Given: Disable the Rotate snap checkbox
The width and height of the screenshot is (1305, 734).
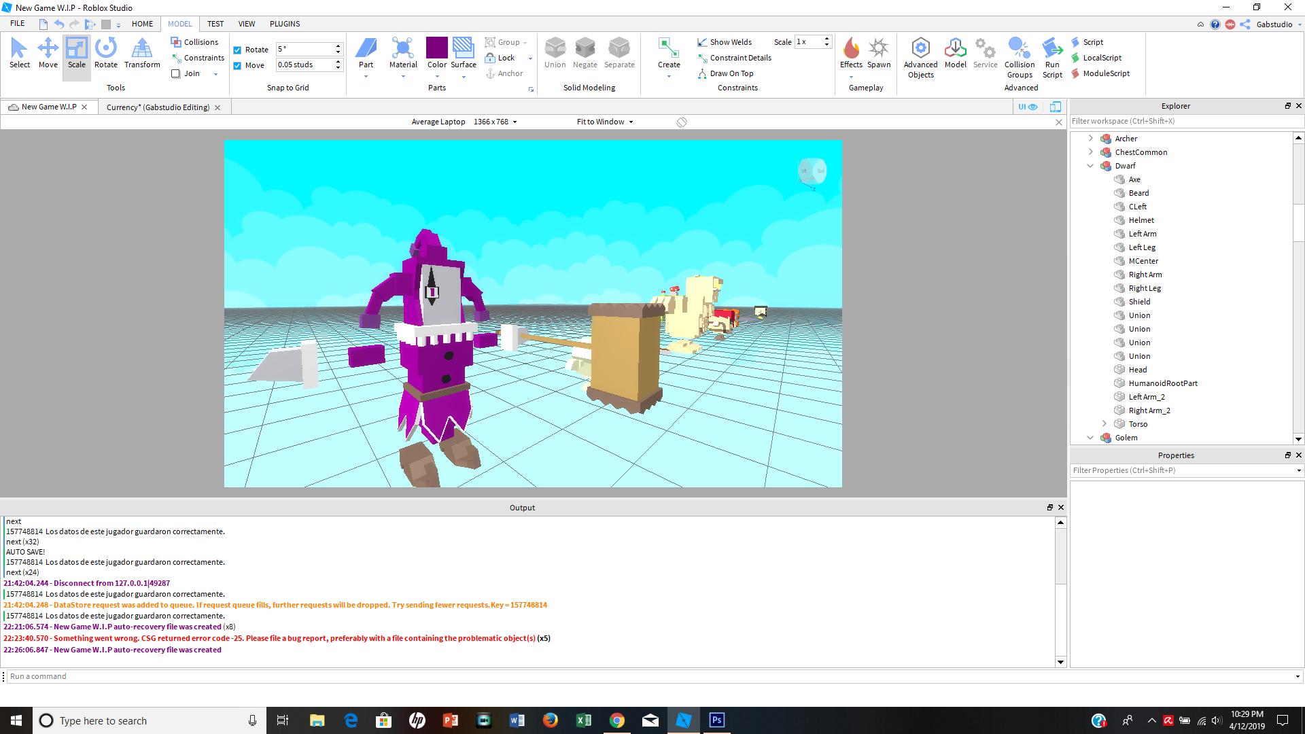Looking at the screenshot, I should click(237, 50).
